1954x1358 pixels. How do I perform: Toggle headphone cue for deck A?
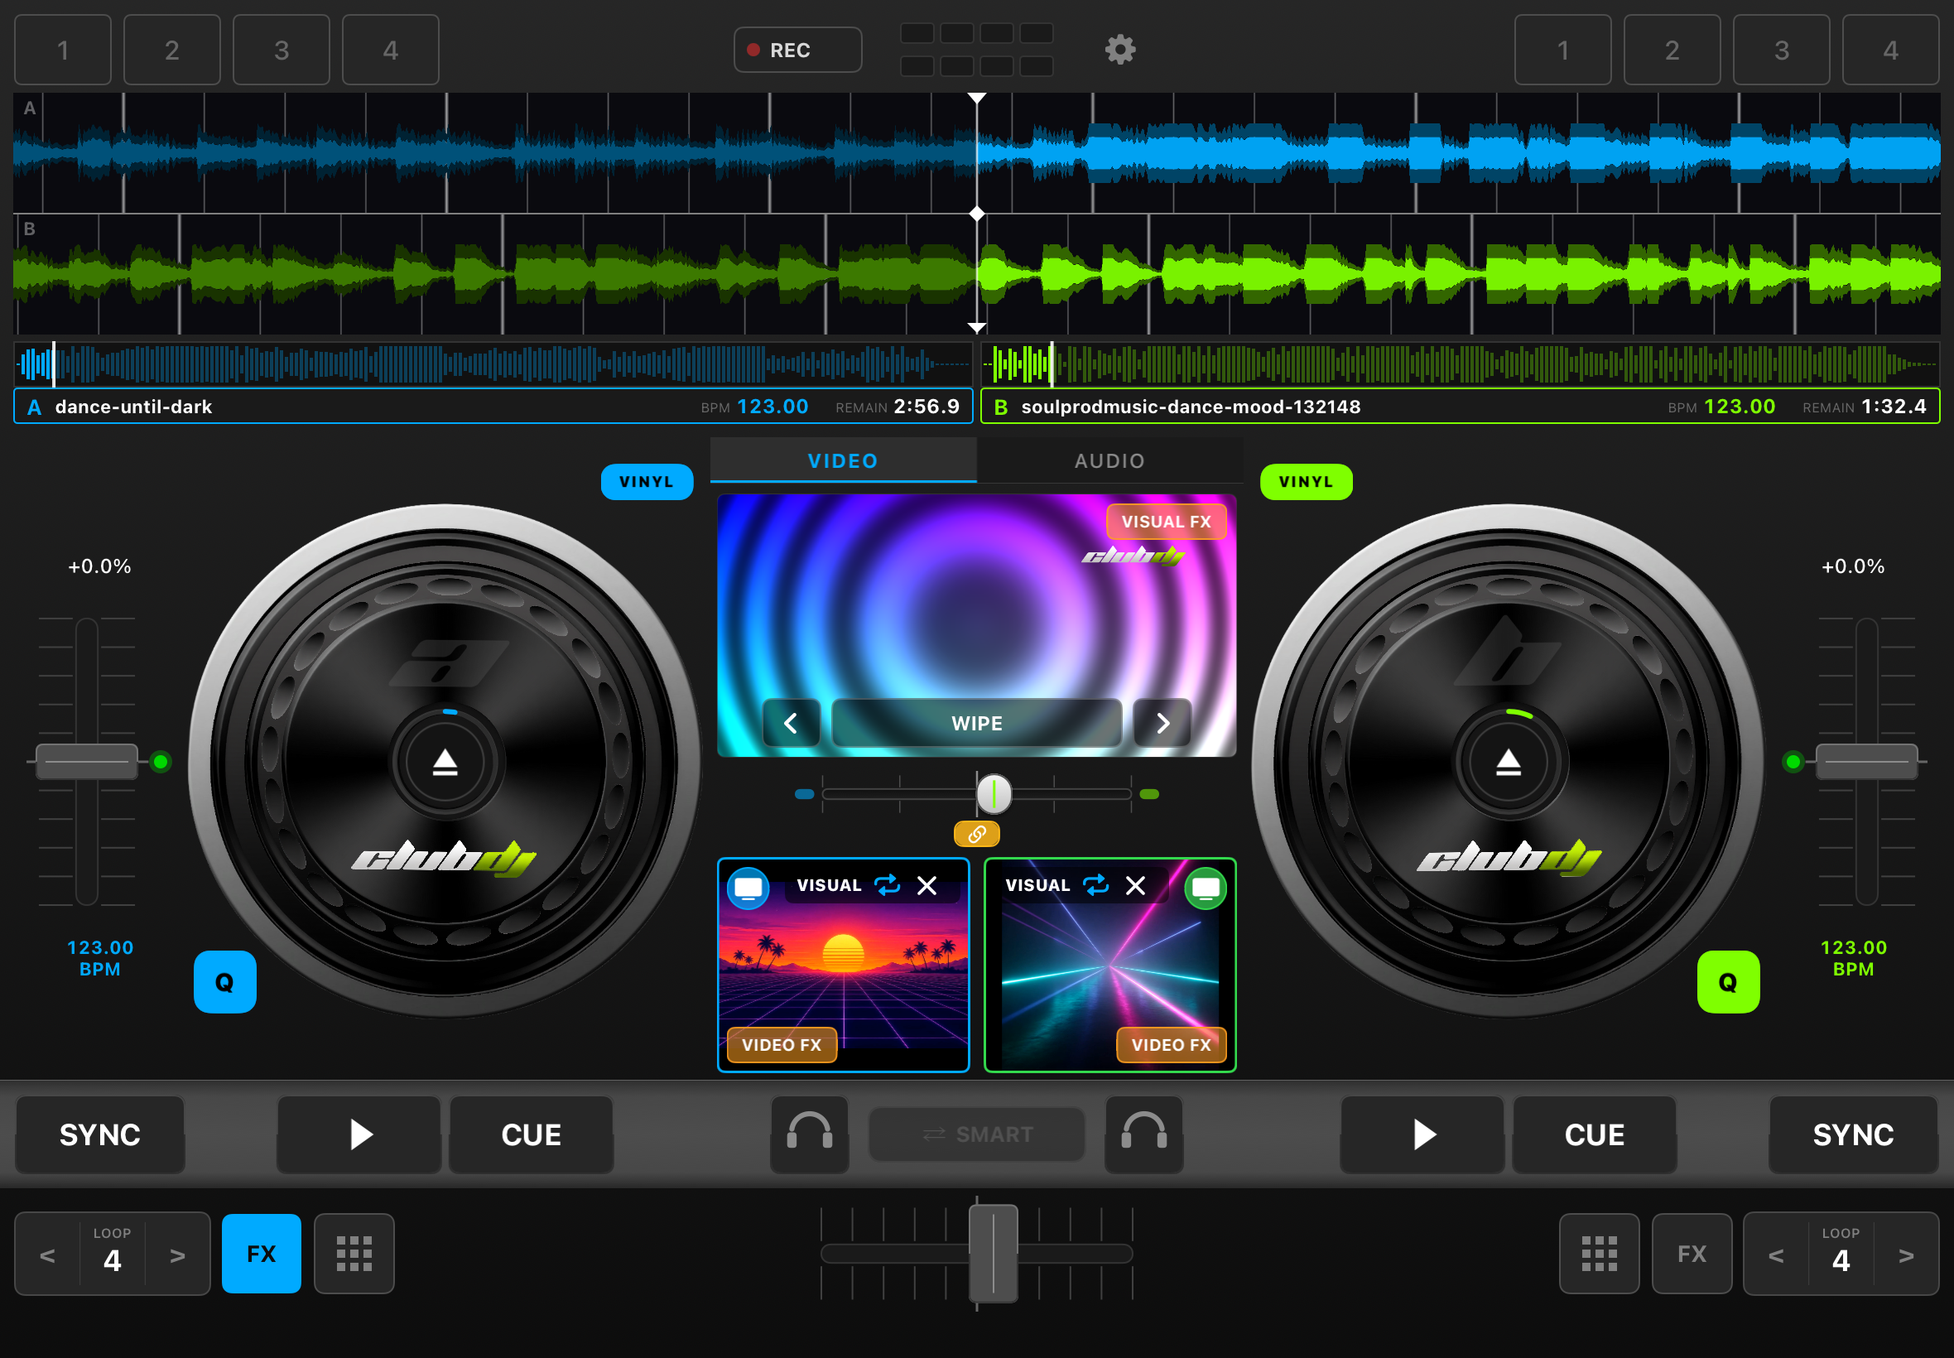(809, 1134)
